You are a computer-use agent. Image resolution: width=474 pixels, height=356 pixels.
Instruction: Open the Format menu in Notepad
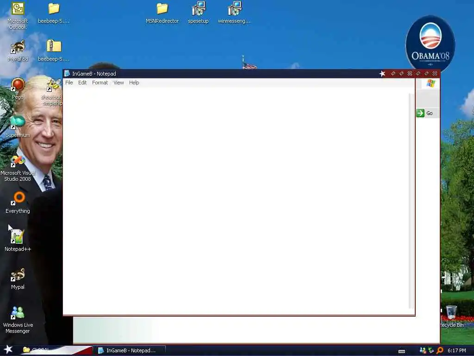[x=100, y=83]
